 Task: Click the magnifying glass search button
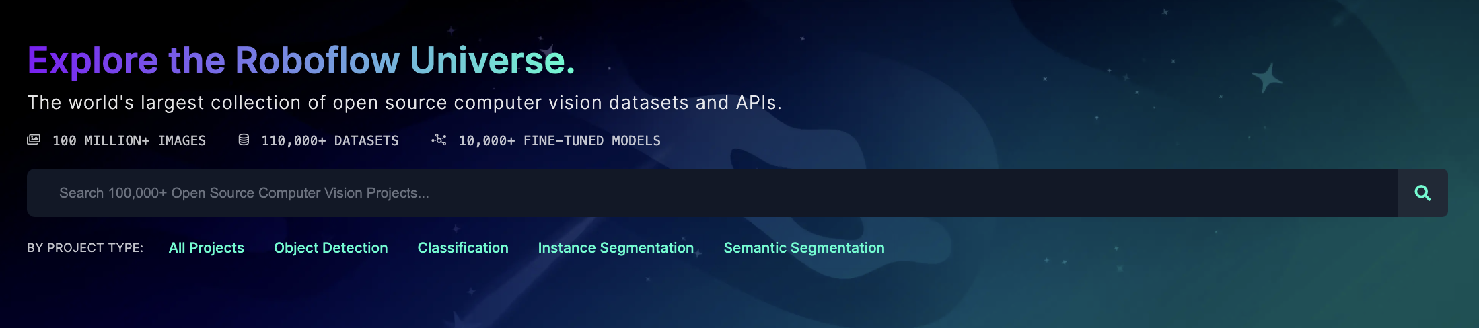click(x=1422, y=193)
